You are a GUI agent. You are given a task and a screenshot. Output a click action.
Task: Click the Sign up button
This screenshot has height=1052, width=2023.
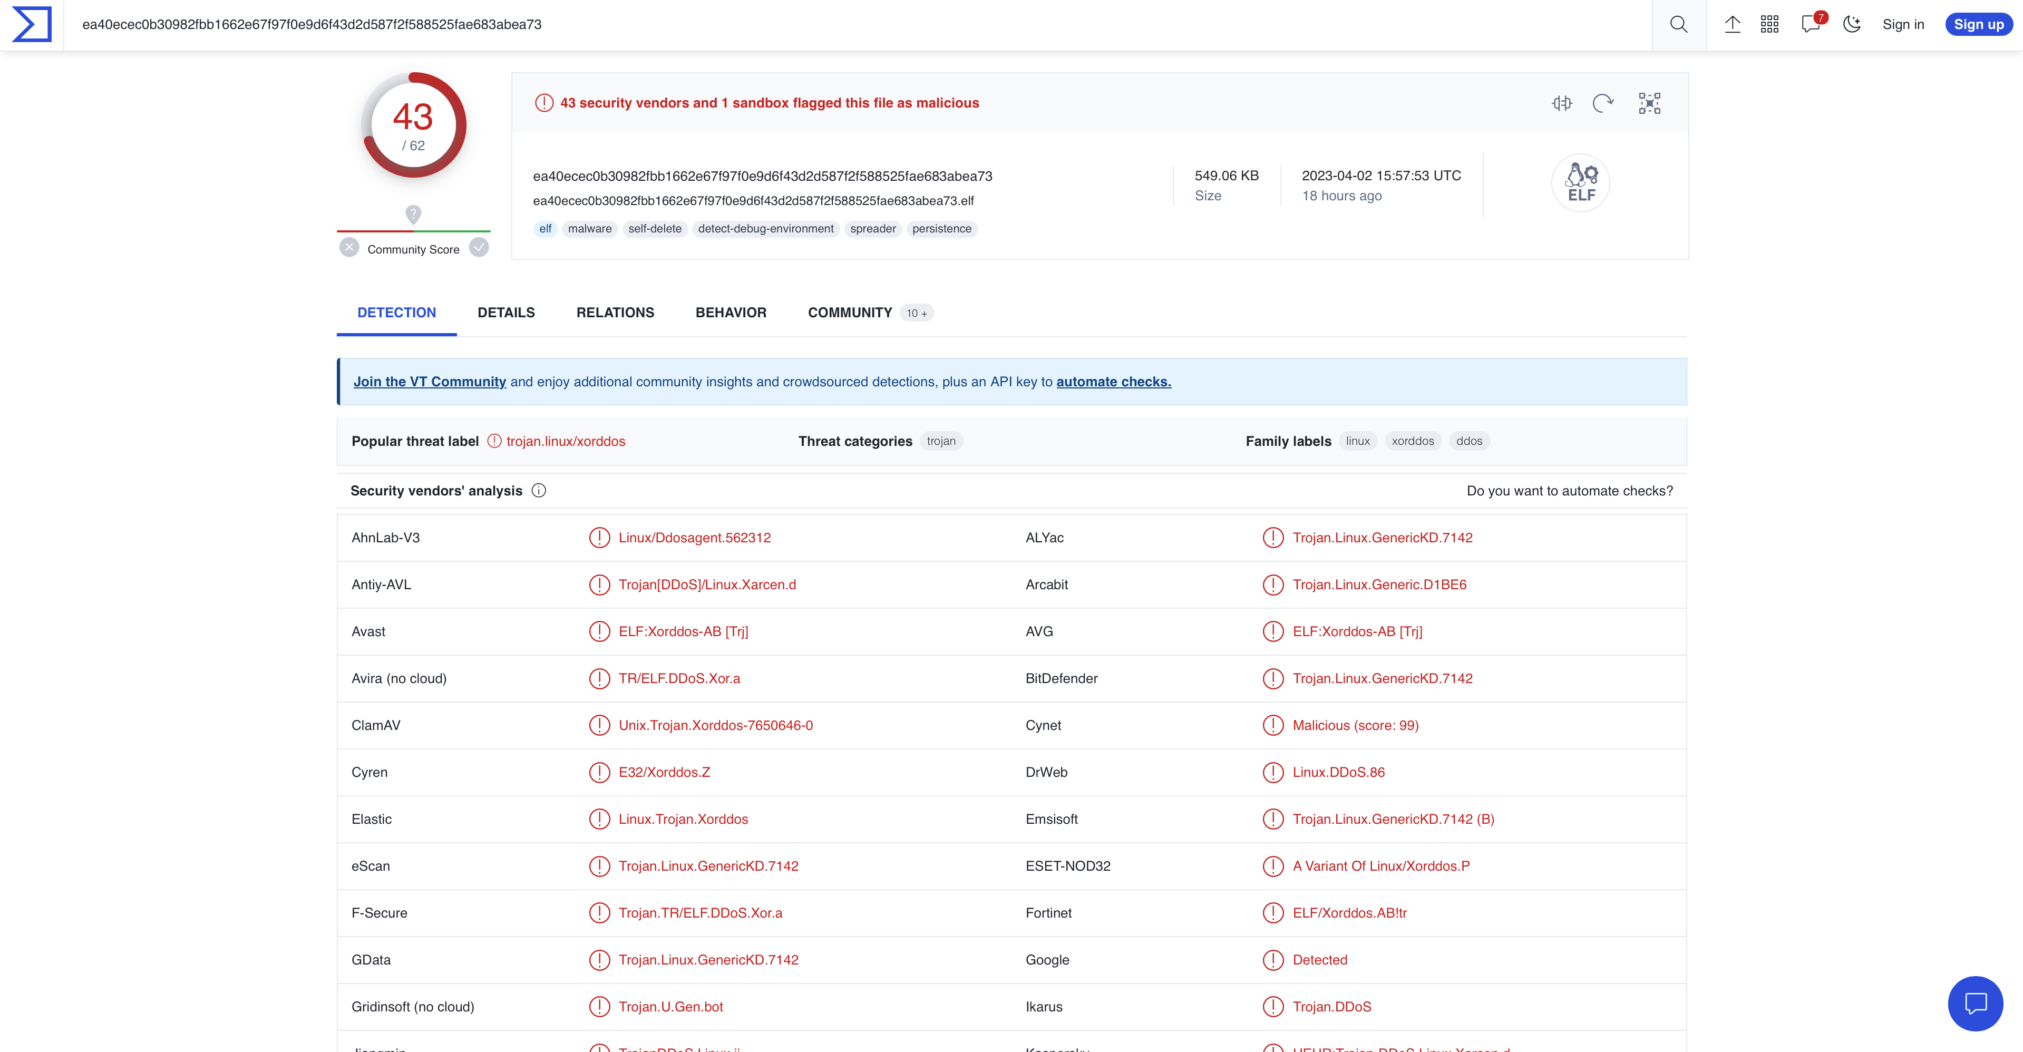coord(1978,24)
